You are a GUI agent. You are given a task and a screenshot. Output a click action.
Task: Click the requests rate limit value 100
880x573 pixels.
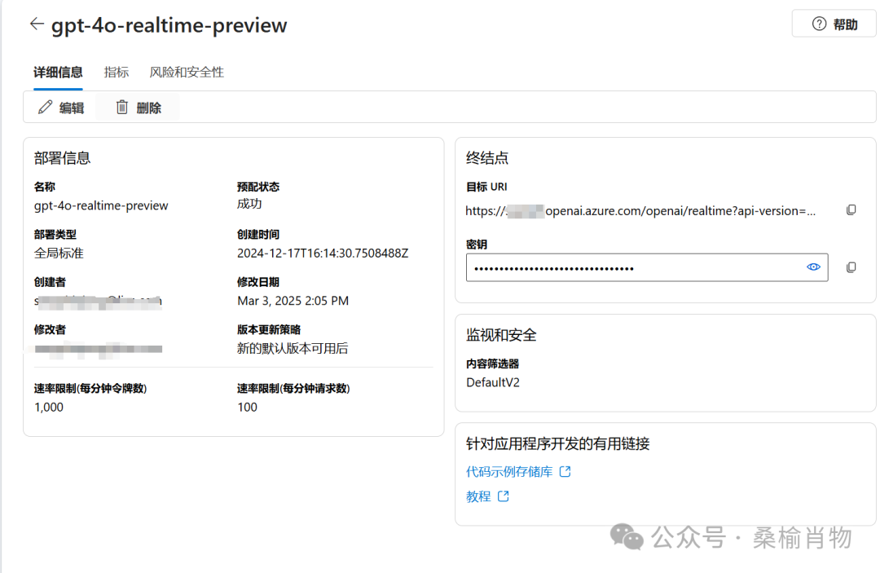pos(247,407)
